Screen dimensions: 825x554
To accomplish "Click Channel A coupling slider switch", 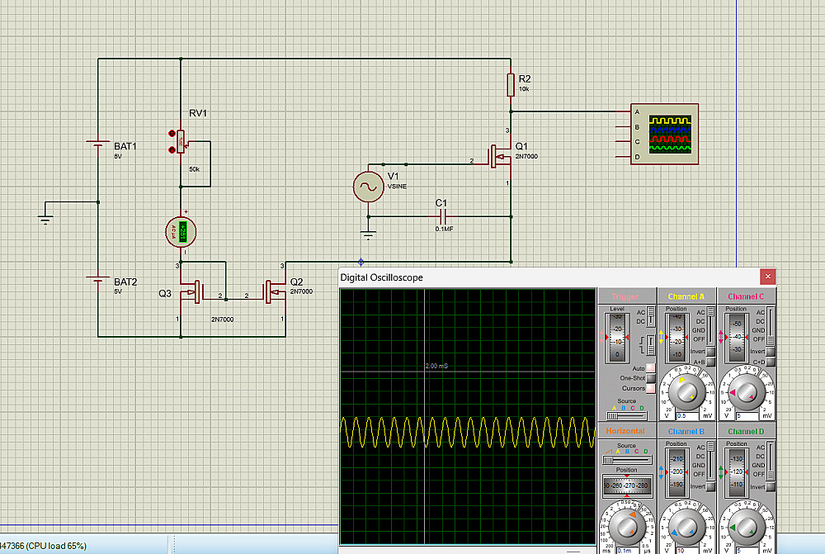I will (x=710, y=325).
